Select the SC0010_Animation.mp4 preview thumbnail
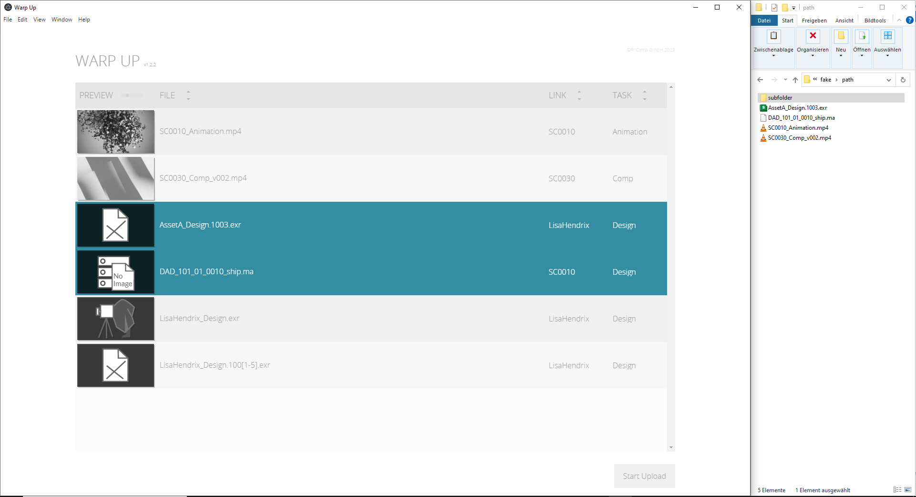The image size is (916, 497). 116,132
